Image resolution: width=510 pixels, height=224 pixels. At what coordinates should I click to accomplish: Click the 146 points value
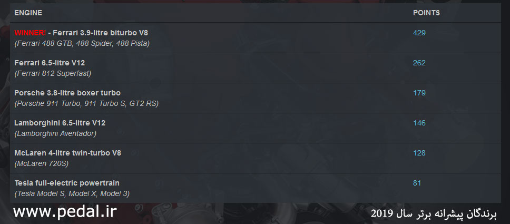coord(419,123)
